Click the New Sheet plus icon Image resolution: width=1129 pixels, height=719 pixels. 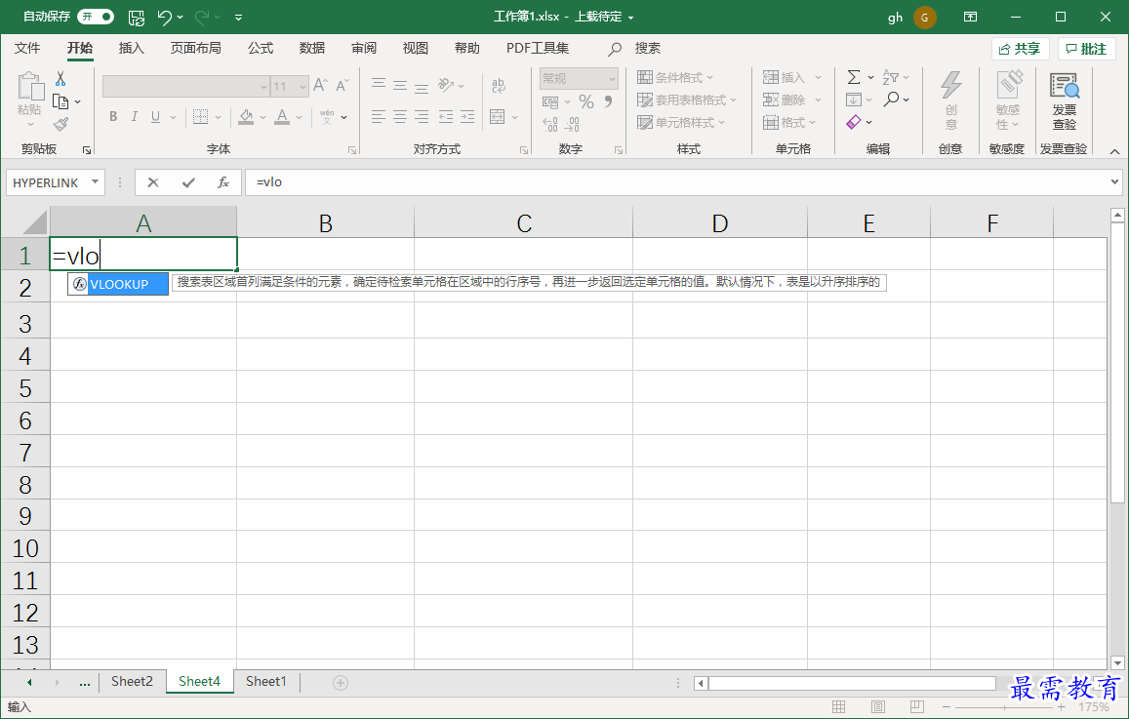[341, 682]
